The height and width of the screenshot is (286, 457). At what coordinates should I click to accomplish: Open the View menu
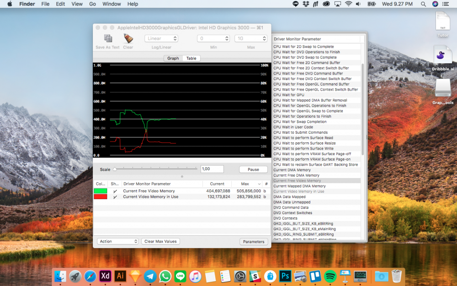[77, 4]
